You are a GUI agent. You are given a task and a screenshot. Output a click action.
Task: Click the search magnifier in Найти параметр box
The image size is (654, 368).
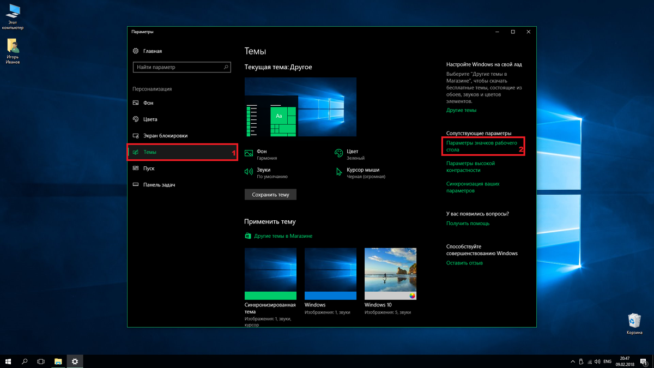pyautogui.click(x=226, y=67)
